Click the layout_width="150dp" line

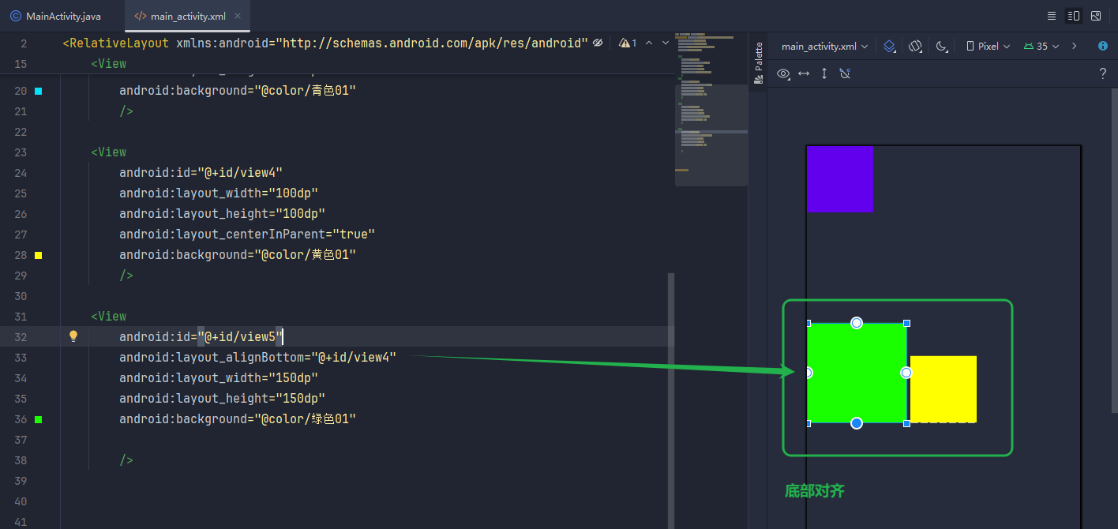[x=219, y=377]
